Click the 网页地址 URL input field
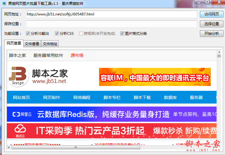 (x=111, y=14)
